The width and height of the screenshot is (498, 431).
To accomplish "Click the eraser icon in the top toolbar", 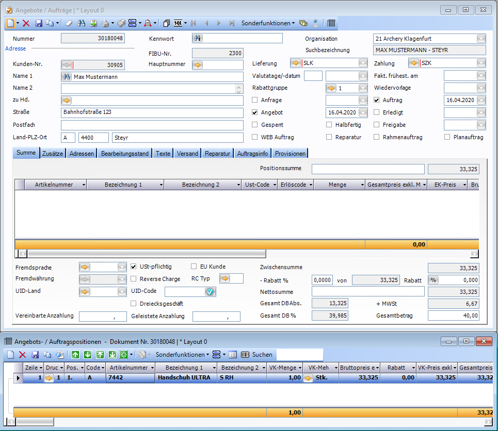I will tap(69, 23).
